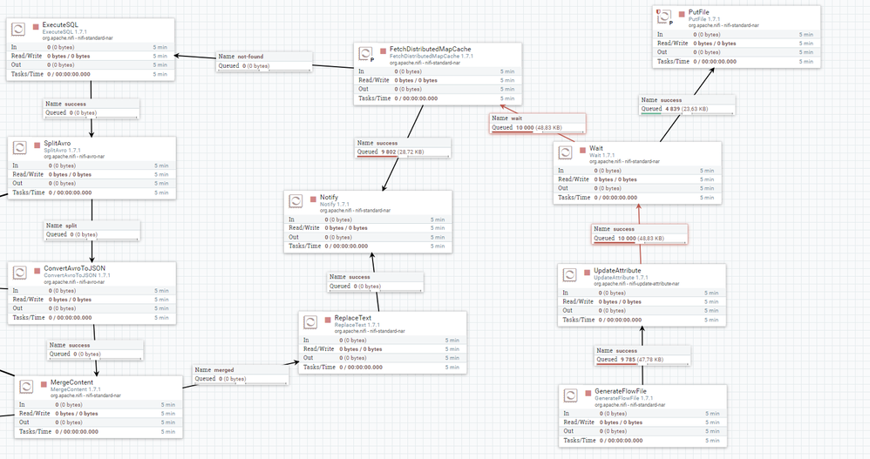Select the success connection below Wait processor
Image resolution: width=870 pixels, height=459 pixels.
tap(640, 234)
